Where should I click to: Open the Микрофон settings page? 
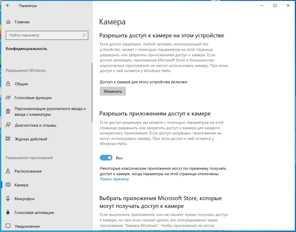(x=25, y=199)
